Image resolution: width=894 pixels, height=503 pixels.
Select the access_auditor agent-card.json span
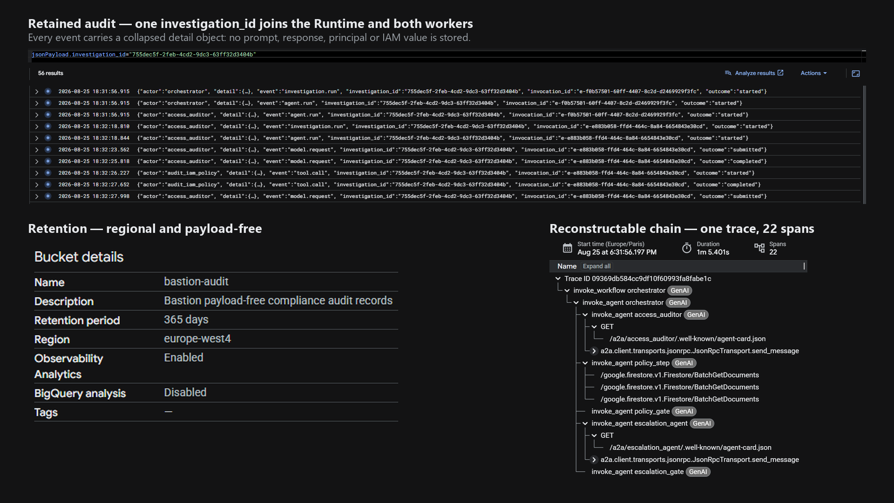[x=687, y=339]
